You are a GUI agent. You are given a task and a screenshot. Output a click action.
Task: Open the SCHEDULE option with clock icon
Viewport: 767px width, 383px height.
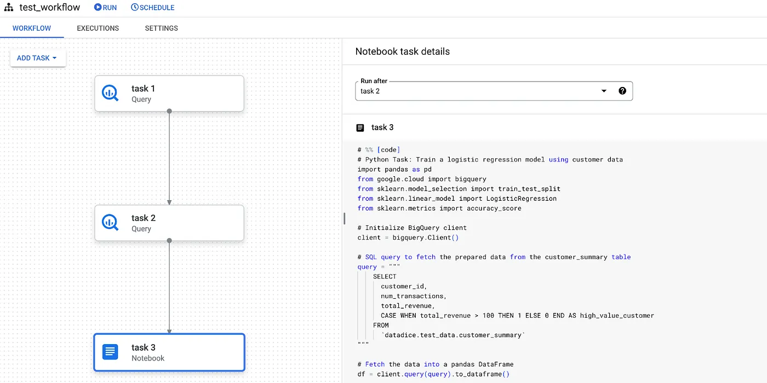point(152,8)
